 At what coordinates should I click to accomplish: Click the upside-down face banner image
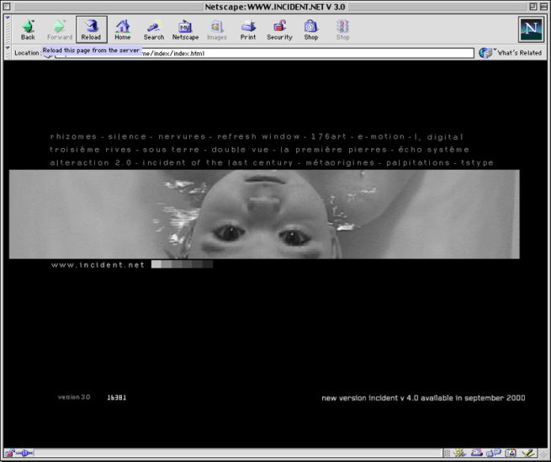pos(264,214)
